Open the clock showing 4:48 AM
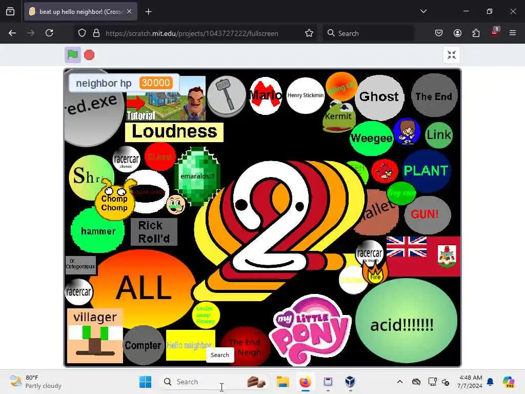 (x=470, y=382)
